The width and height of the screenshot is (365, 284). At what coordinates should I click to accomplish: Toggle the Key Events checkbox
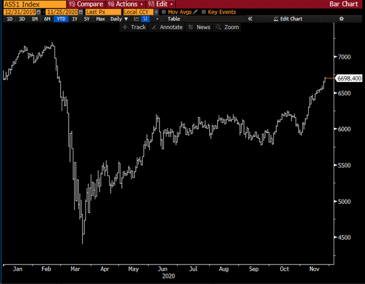(x=204, y=12)
